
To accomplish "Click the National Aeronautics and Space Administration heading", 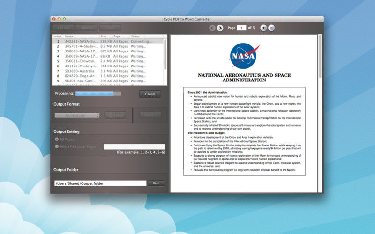I will (244, 78).
